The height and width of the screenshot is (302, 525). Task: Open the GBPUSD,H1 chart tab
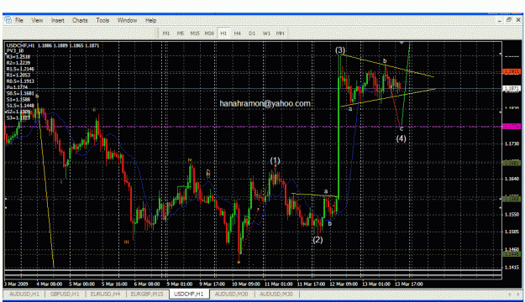tap(65, 294)
